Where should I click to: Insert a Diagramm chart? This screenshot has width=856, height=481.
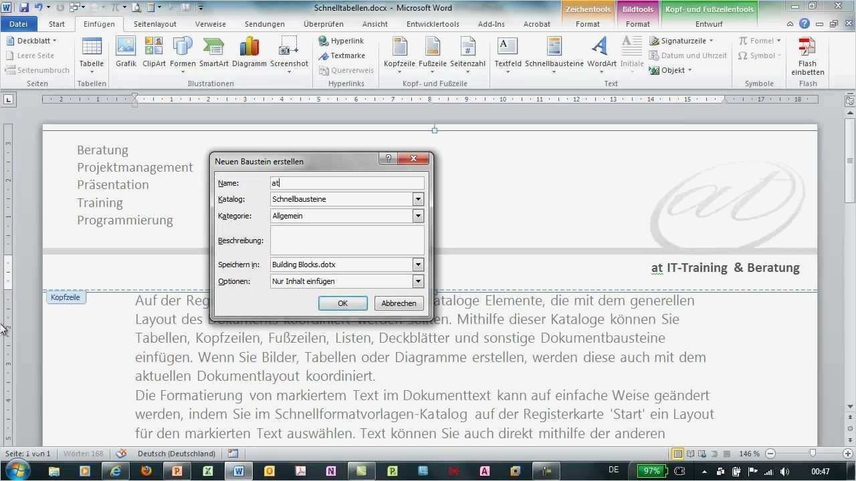[x=249, y=53]
